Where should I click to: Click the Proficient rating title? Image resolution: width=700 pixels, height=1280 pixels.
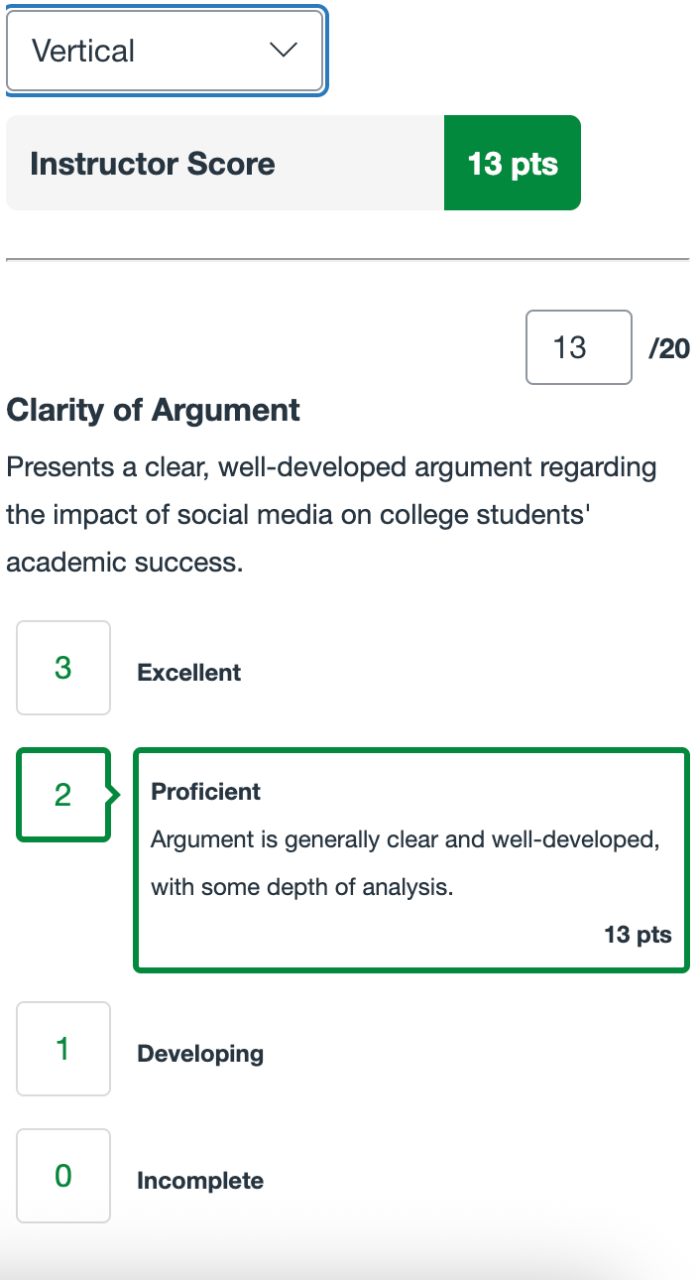pos(205,792)
